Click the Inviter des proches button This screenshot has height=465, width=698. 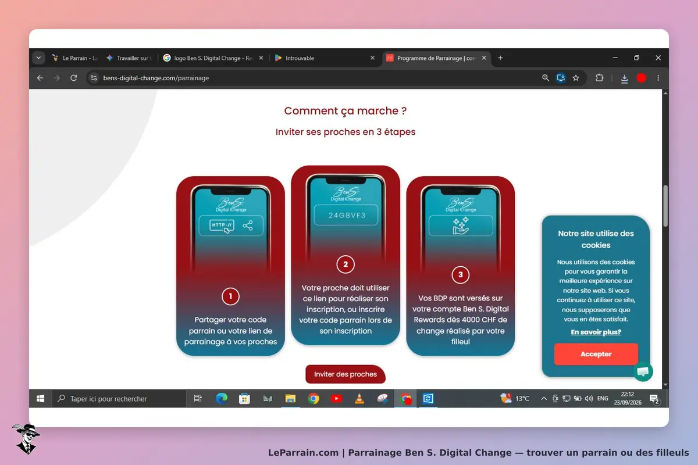click(x=346, y=374)
